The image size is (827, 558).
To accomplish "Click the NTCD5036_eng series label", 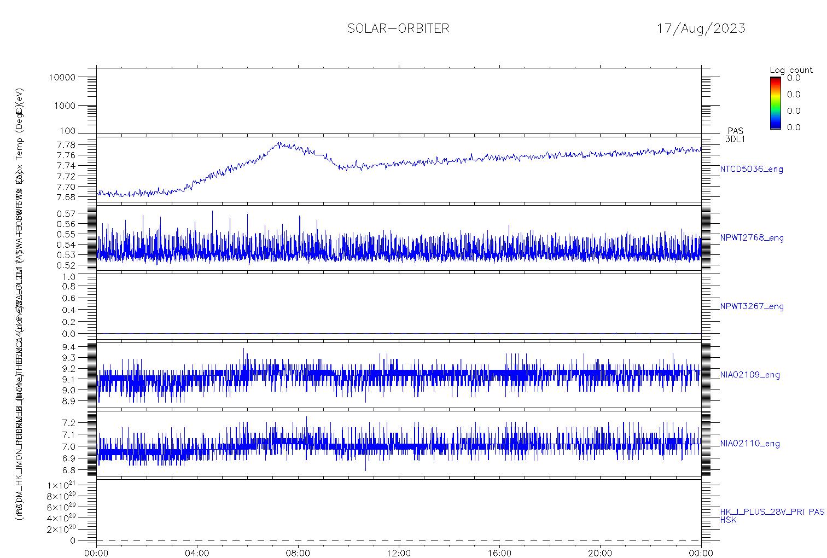I will click(x=752, y=170).
